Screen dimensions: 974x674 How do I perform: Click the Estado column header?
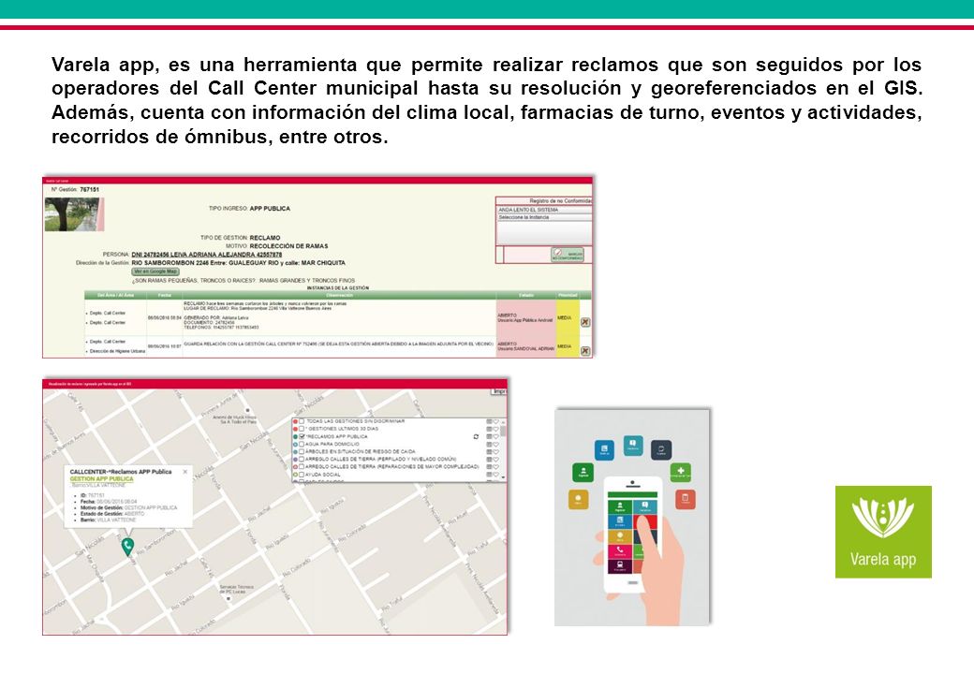coord(526,296)
